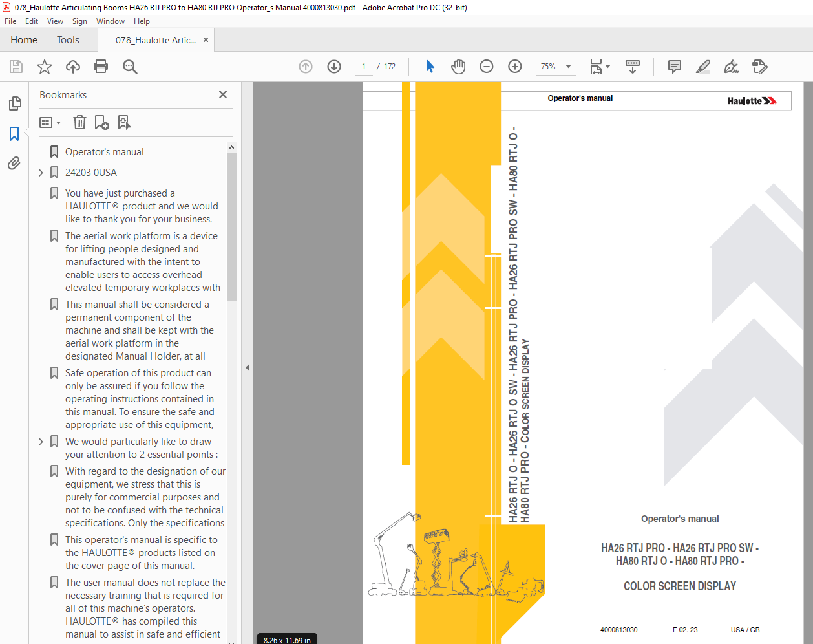Expand the 24203 0USA bookmark
This screenshot has width=813, height=644.
click(41, 173)
